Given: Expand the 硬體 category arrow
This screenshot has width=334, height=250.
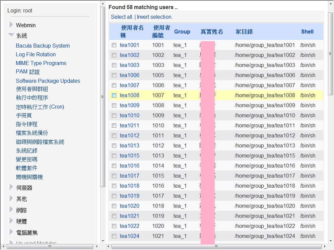Looking at the screenshot, I should click(11, 221).
